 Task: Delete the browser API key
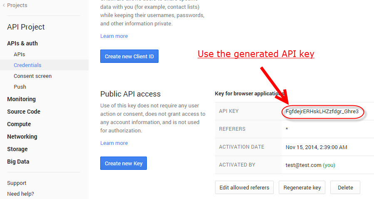click(345, 187)
